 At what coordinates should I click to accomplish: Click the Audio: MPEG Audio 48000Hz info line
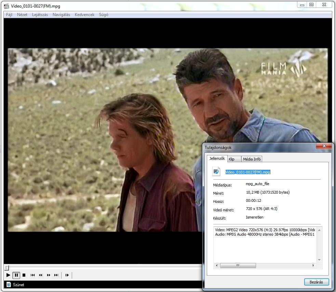[265, 234]
